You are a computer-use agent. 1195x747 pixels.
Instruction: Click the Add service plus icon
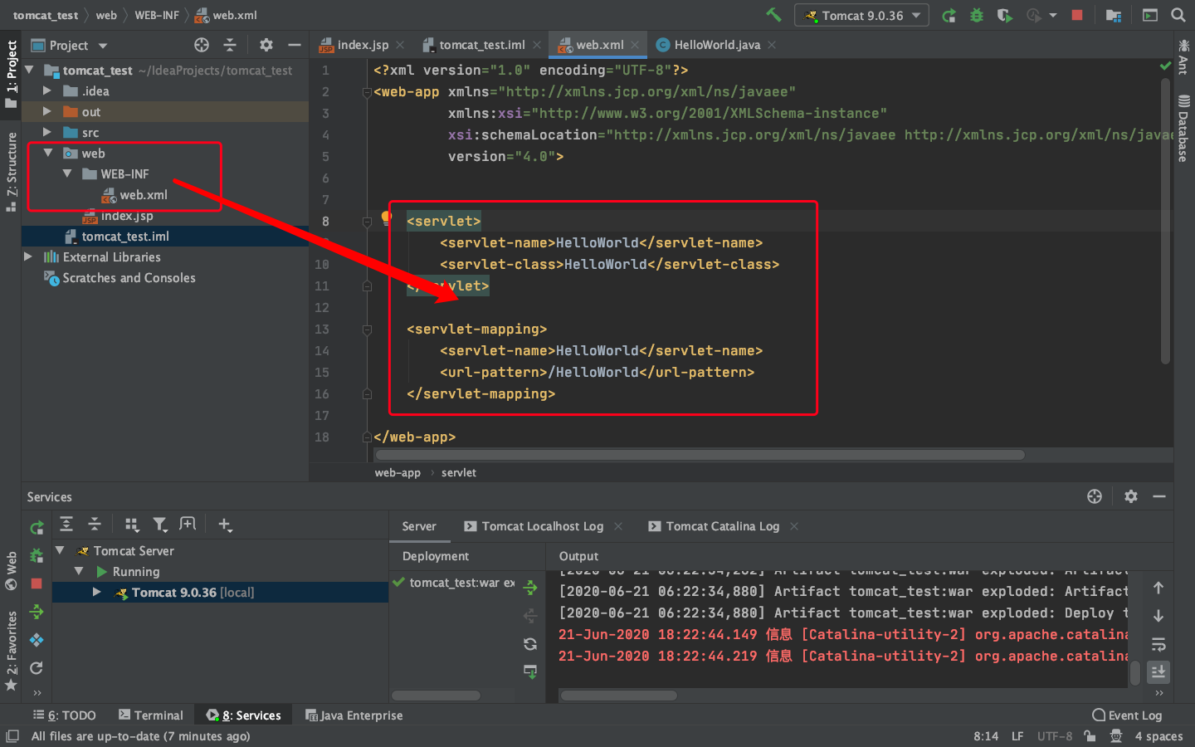224,524
